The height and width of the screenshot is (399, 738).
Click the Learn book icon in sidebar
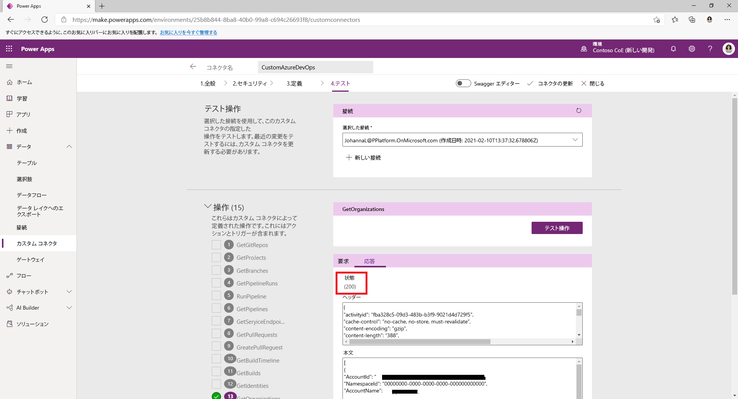pyautogui.click(x=10, y=98)
